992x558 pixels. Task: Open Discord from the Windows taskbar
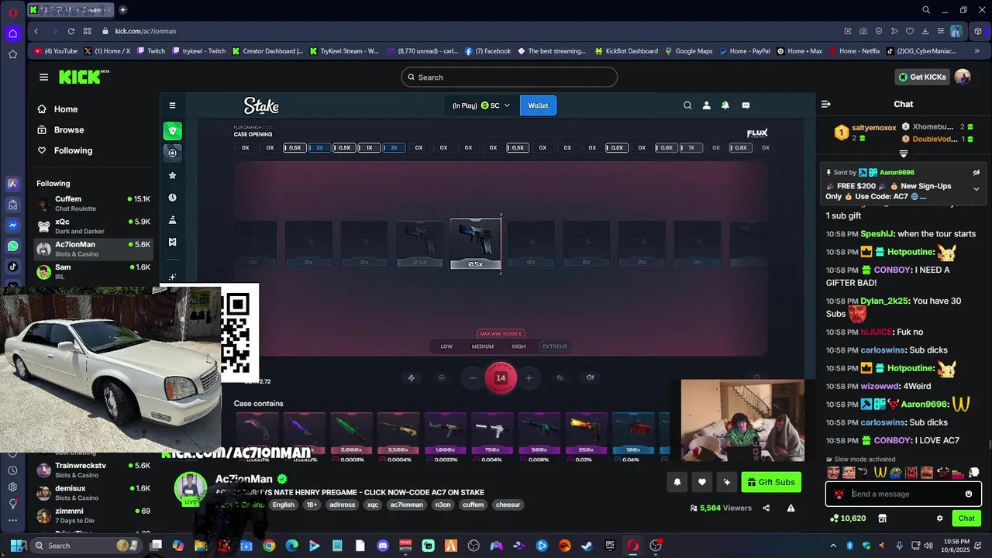point(382,546)
